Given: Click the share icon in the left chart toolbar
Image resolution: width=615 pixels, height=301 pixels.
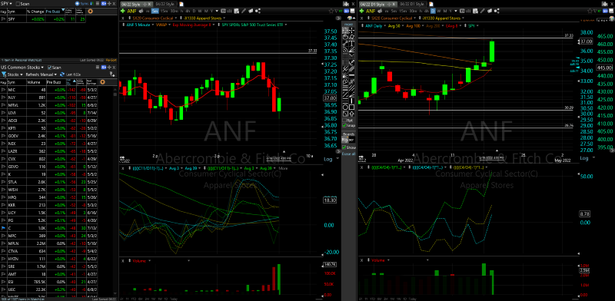Looking at the screenshot, I should click(258, 11).
